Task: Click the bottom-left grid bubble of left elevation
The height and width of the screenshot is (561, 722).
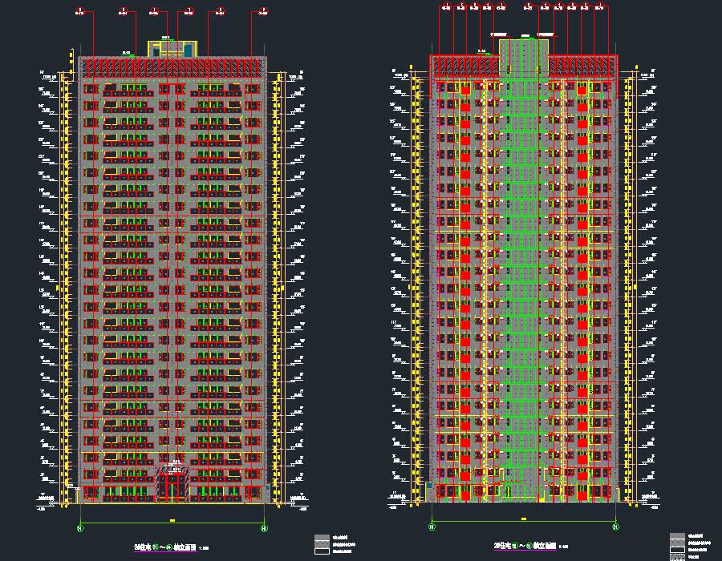Action: (x=80, y=527)
